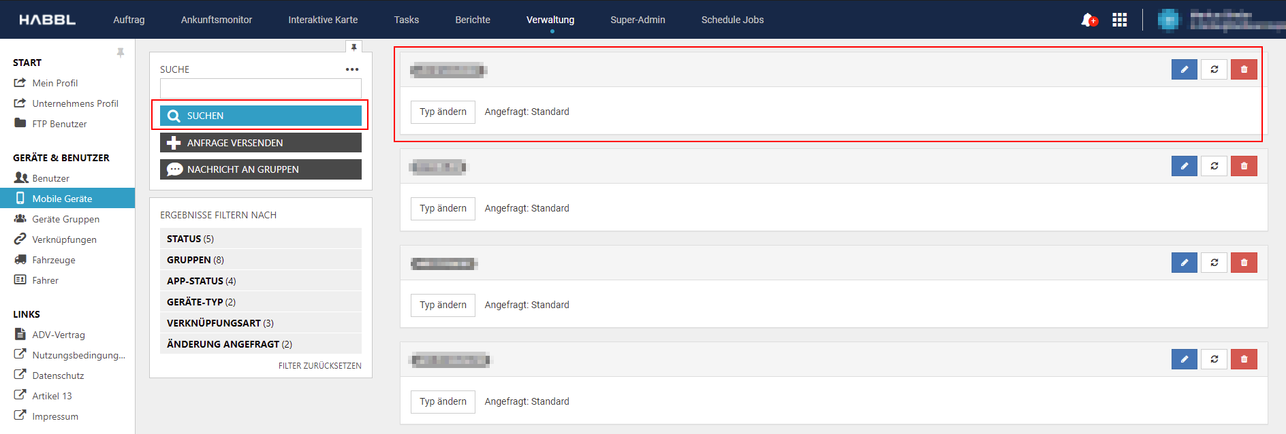1286x434 pixels.
Task: Click the edit pencil on first device
Action: click(x=1184, y=69)
